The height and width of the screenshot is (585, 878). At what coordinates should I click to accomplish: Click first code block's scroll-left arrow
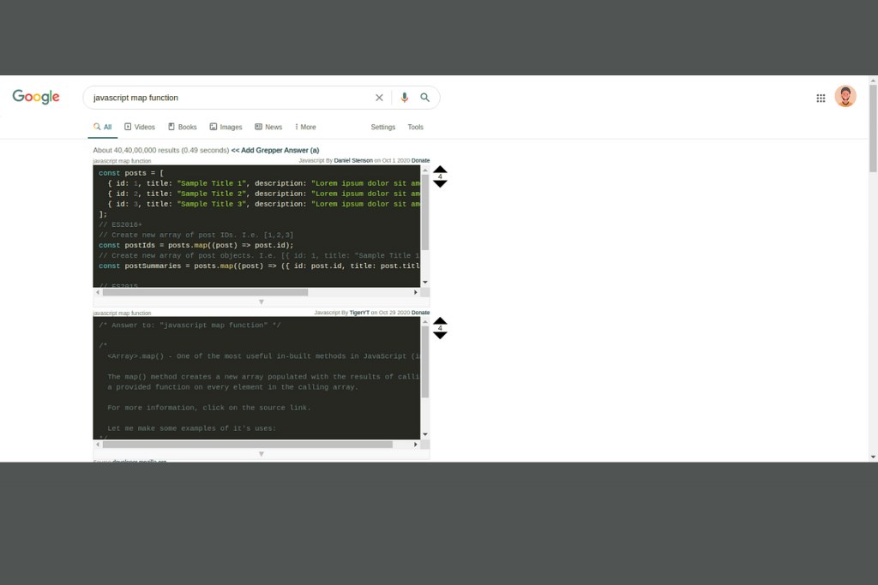click(98, 292)
